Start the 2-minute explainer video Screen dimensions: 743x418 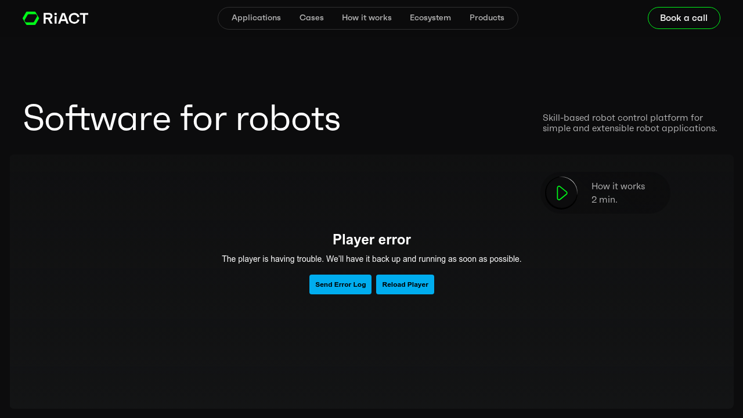pos(561,192)
